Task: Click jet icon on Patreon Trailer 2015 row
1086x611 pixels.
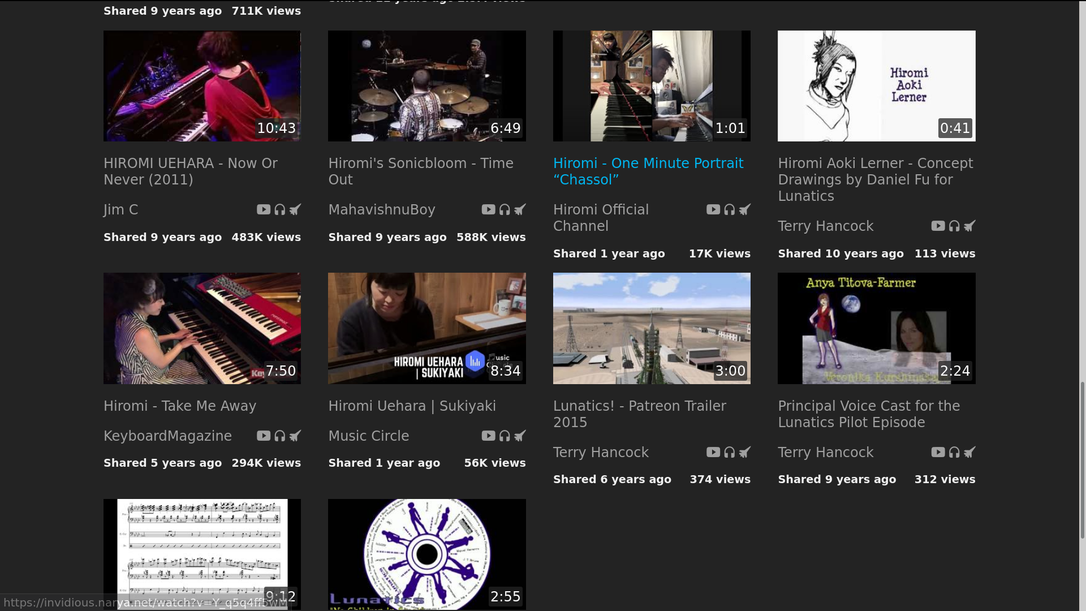Action: point(745,453)
